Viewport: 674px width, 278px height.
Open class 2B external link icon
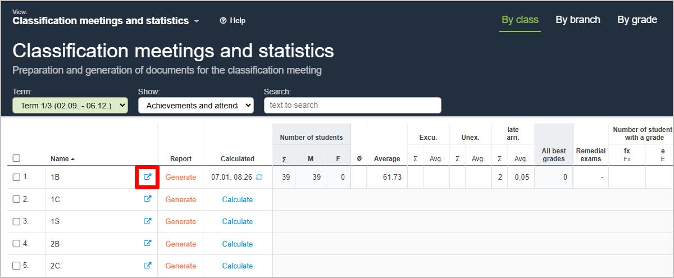[148, 243]
